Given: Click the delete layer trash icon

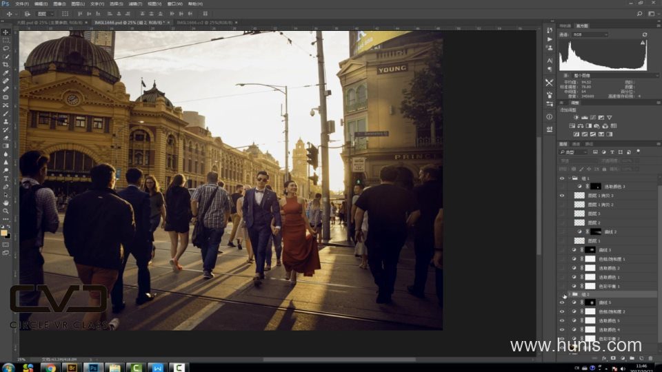Looking at the screenshot, I should coord(650,358).
